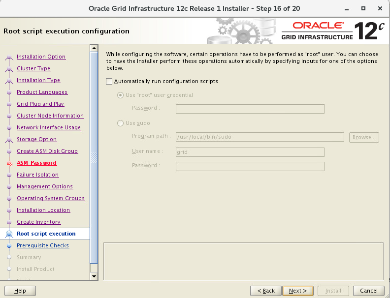
Task: Open the Cluster Type step
Action: [33, 68]
